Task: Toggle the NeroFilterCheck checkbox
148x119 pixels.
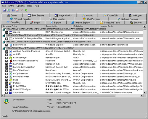Action: 7,71
